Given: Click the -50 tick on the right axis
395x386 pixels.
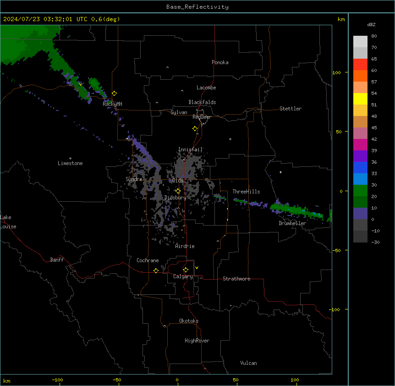Looking at the screenshot, I should pyautogui.click(x=336, y=250).
